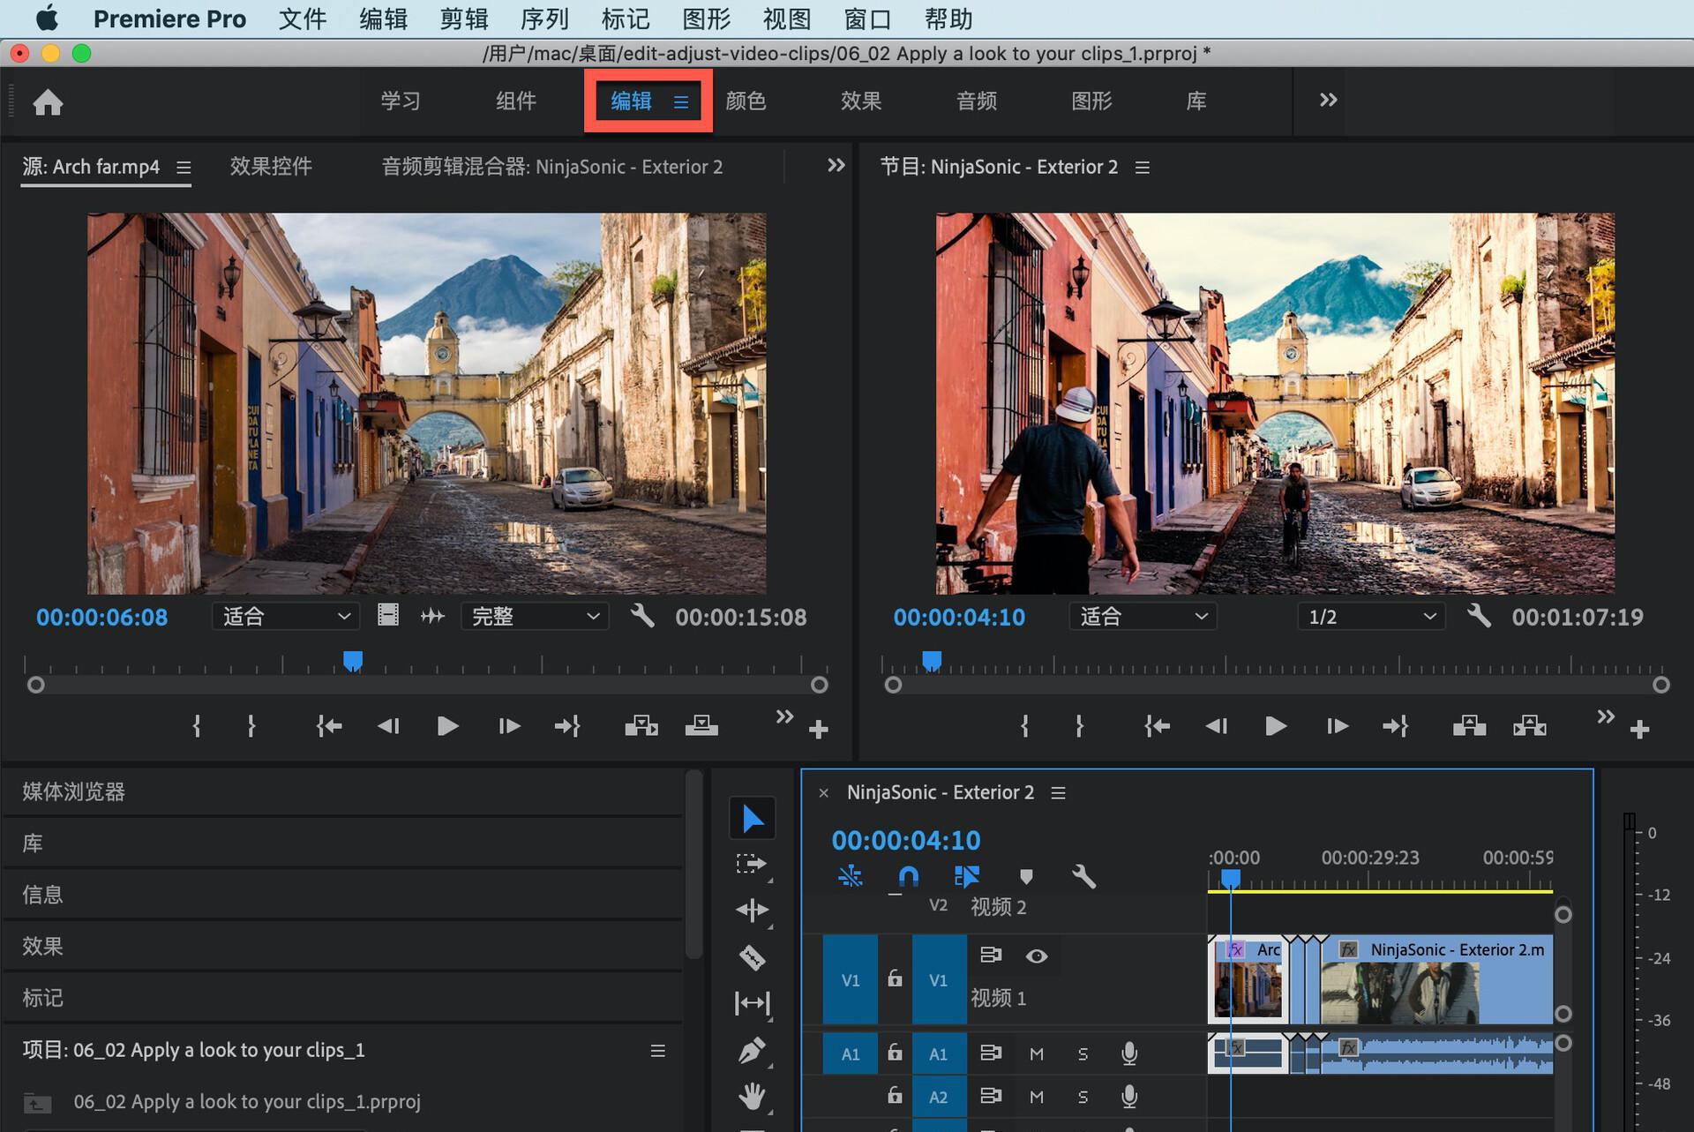Viewport: 1694px width, 1132px height.
Task: Select the Hand tool
Action: 752,1097
